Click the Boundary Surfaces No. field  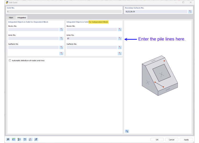tap(156, 12)
